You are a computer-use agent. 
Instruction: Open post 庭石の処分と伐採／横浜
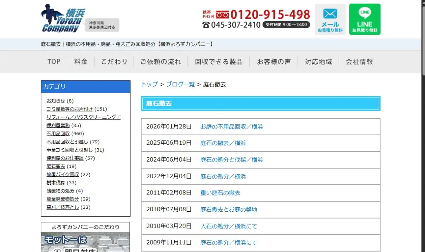pos(232,159)
